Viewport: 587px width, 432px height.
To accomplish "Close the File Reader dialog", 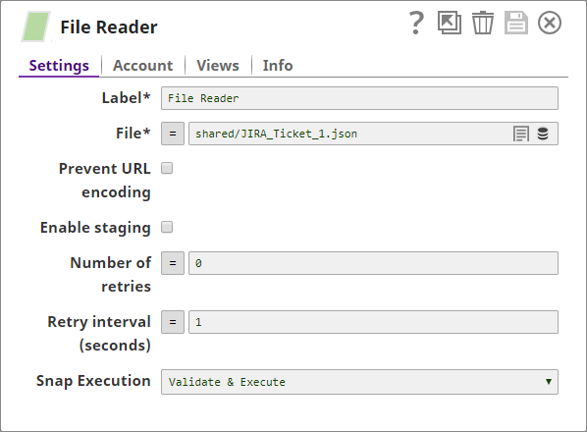I will [550, 23].
